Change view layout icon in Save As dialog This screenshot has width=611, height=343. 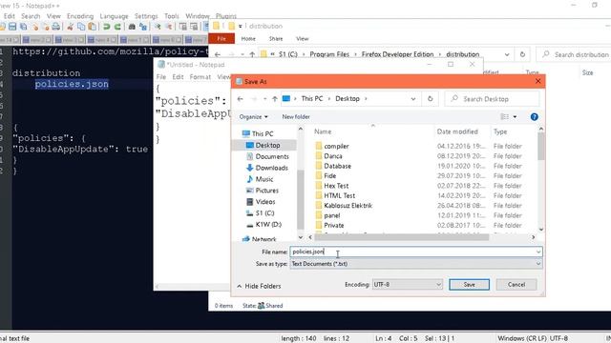point(505,116)
